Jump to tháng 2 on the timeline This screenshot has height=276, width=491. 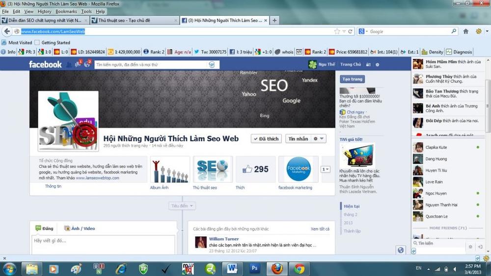[350, 214]
